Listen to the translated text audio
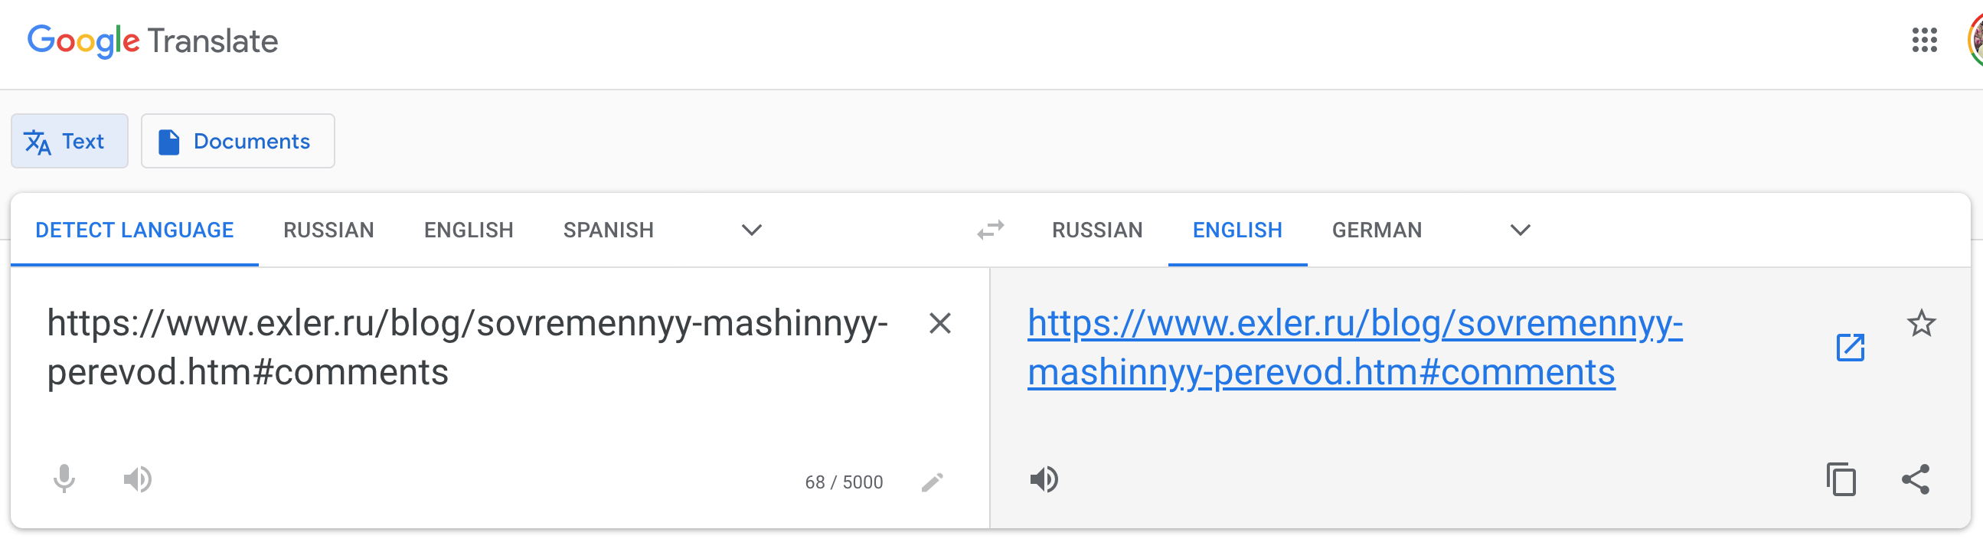The height and width of the screenshot is (539, 1983). (1044, 479)
